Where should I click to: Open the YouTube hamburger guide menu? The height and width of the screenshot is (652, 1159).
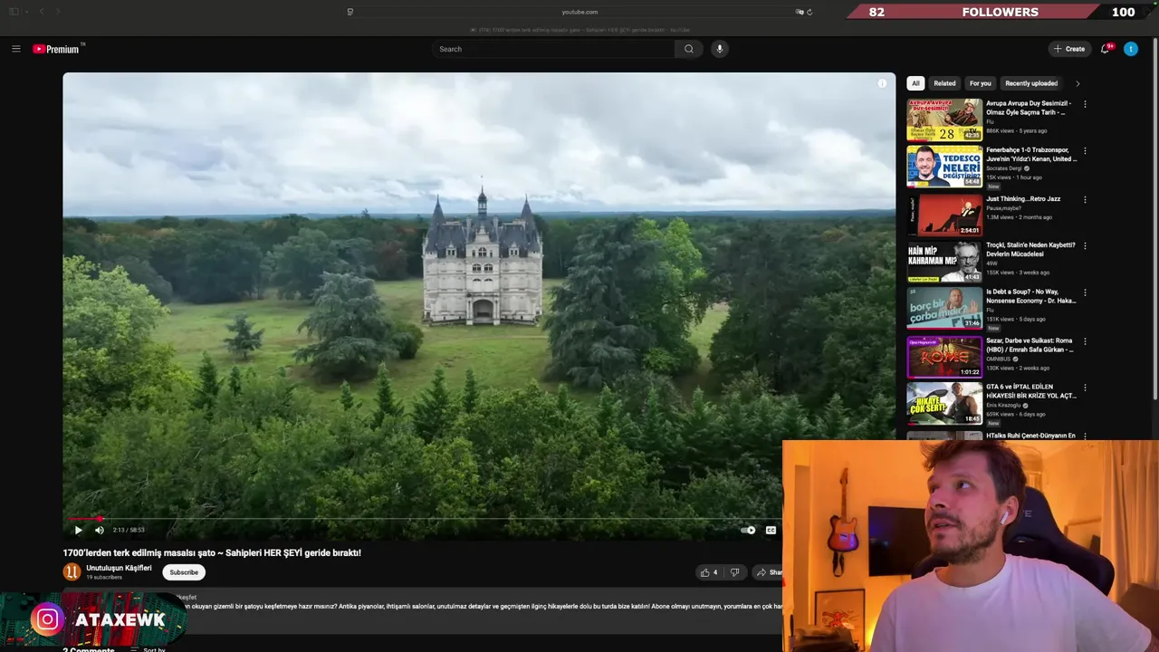(x=16, y=49)
